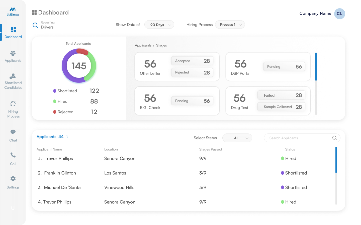Open the ALL status filter dropdown
The width and height of the screenshot is (361, 225).
point(237,138)
